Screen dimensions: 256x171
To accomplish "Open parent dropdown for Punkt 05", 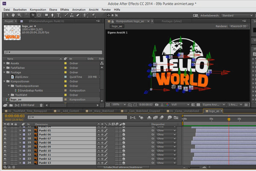I will (166, 130).
